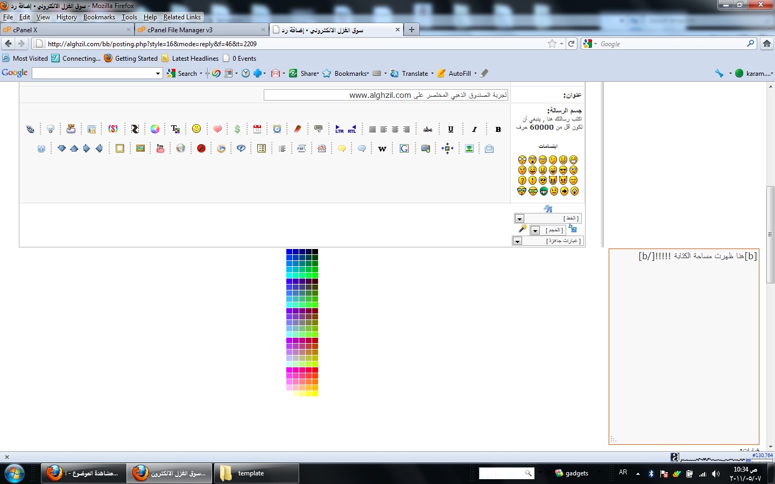
Task: Open the Bookmarks menu
Action: (x=99, y=17)
